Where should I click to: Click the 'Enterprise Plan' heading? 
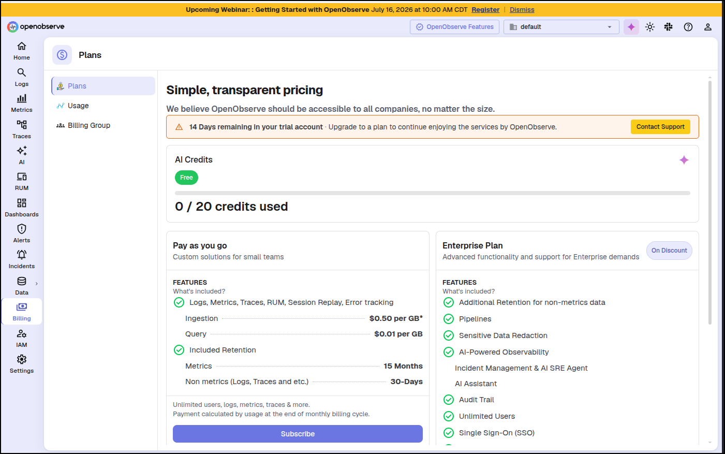point(472,245)
